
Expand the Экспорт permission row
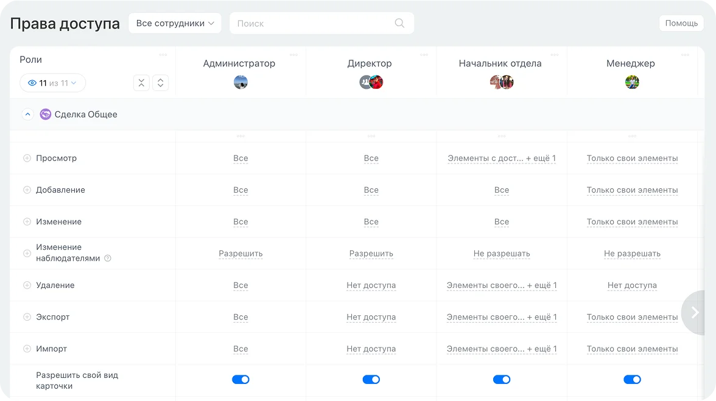click(27, 317)
